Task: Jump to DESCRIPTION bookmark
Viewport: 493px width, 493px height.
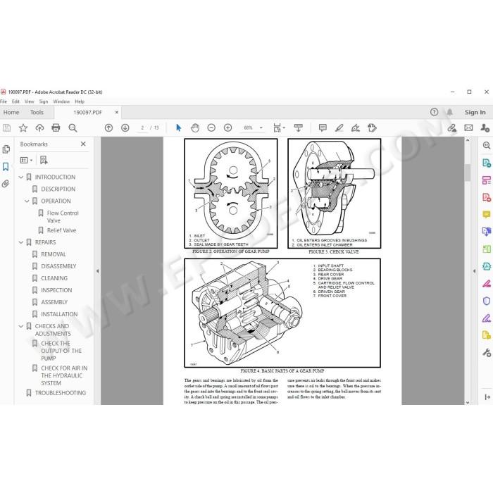Action: [58, 189]
